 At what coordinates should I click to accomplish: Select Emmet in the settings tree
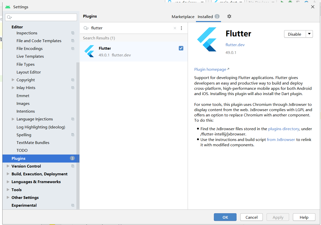point(23,96)
